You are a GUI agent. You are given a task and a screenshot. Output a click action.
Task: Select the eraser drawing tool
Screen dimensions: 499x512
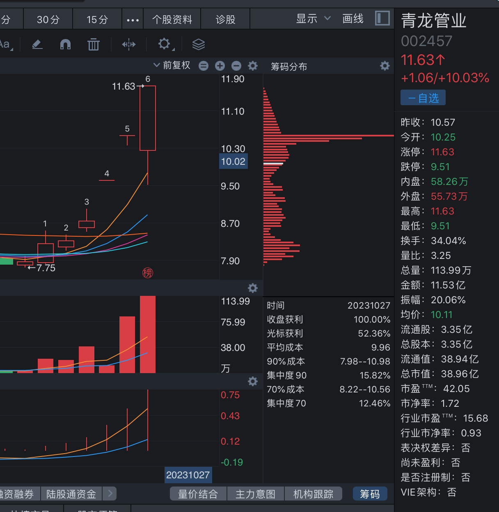pos(37,44)
